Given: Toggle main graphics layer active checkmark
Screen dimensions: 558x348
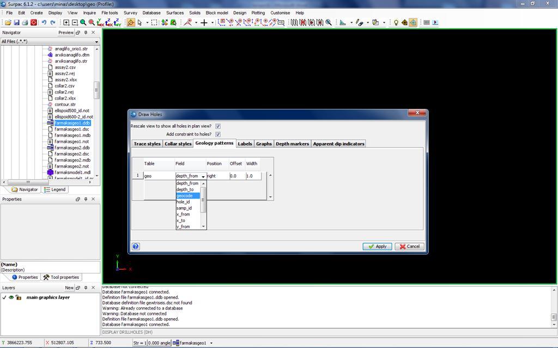Looking at the screenshot, I should 4,297.
